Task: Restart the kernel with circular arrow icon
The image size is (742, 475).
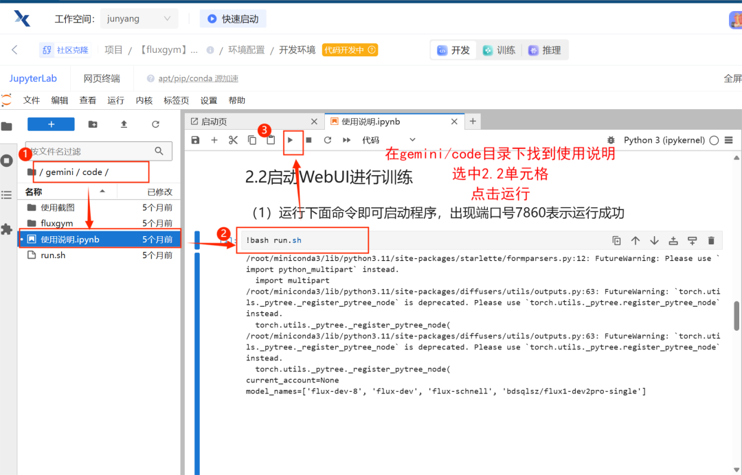Action: [x=328, y=140]
